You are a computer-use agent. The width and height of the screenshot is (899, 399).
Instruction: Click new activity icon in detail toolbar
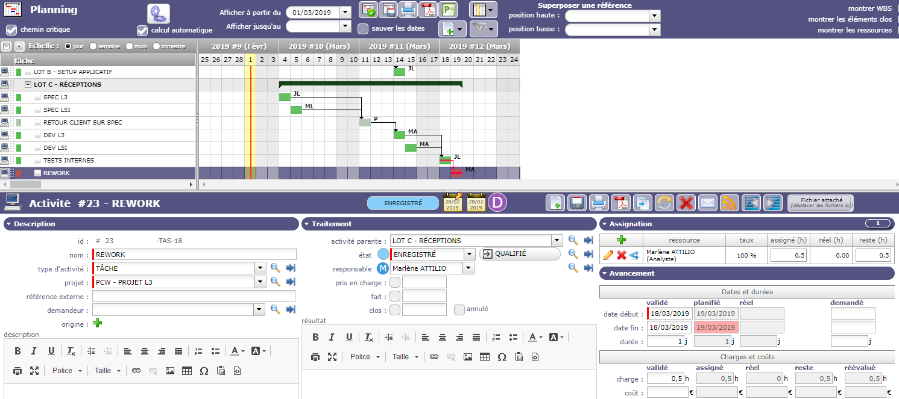point(556,203)
